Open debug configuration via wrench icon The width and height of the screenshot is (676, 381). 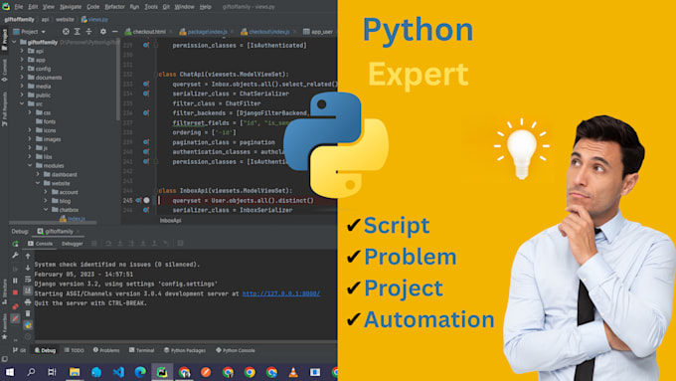pos(15,256)
